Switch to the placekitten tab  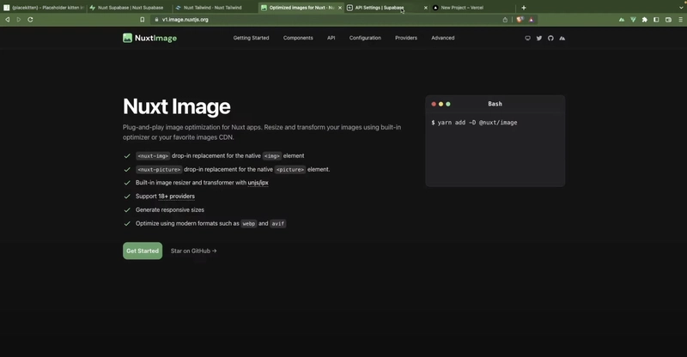[44, 8]
